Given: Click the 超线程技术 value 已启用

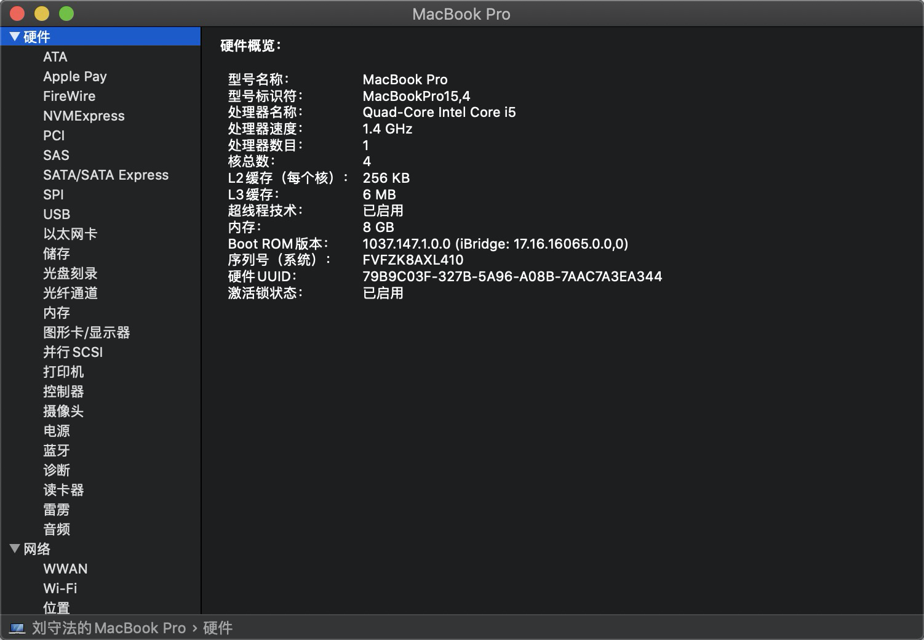Looking at the screenshot, I should [383, 210].
